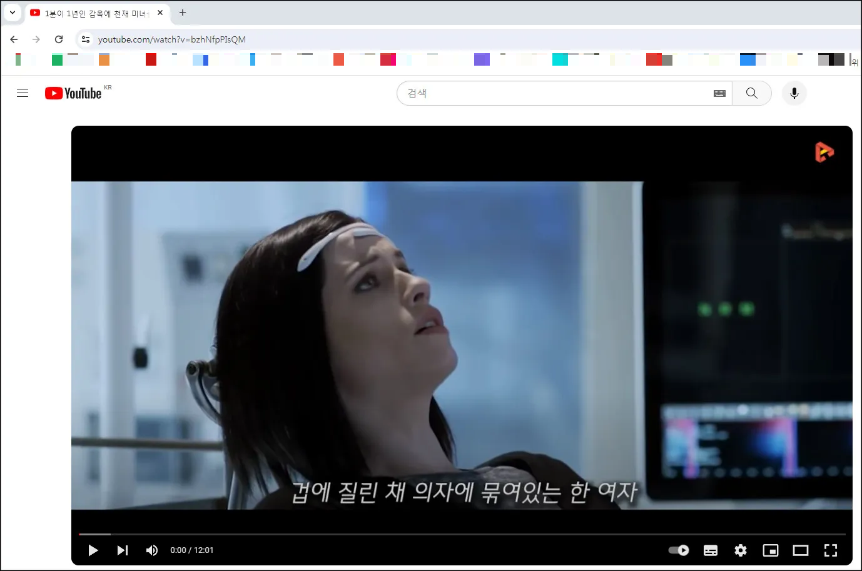
Task: Click the search magnifier button
Action: coord(752,93)
